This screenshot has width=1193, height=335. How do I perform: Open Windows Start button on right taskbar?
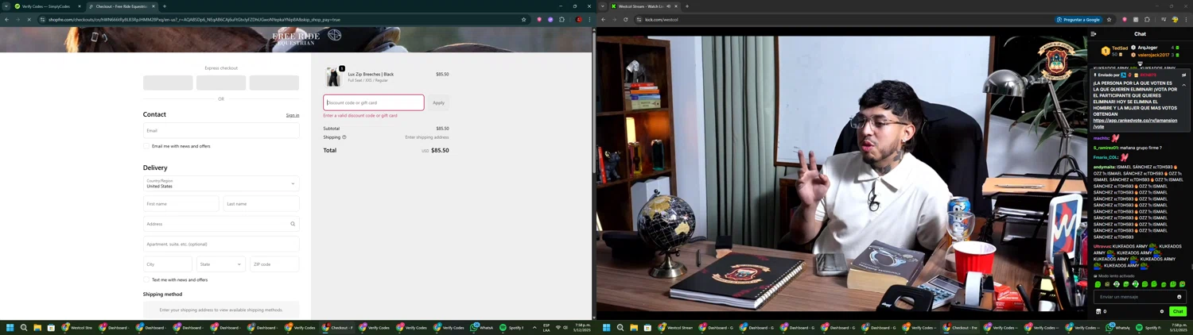[x=607, y=327]
